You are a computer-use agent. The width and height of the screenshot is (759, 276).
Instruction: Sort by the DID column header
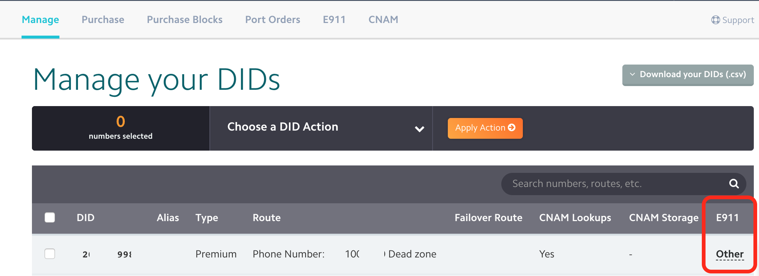tap(85, 218)
